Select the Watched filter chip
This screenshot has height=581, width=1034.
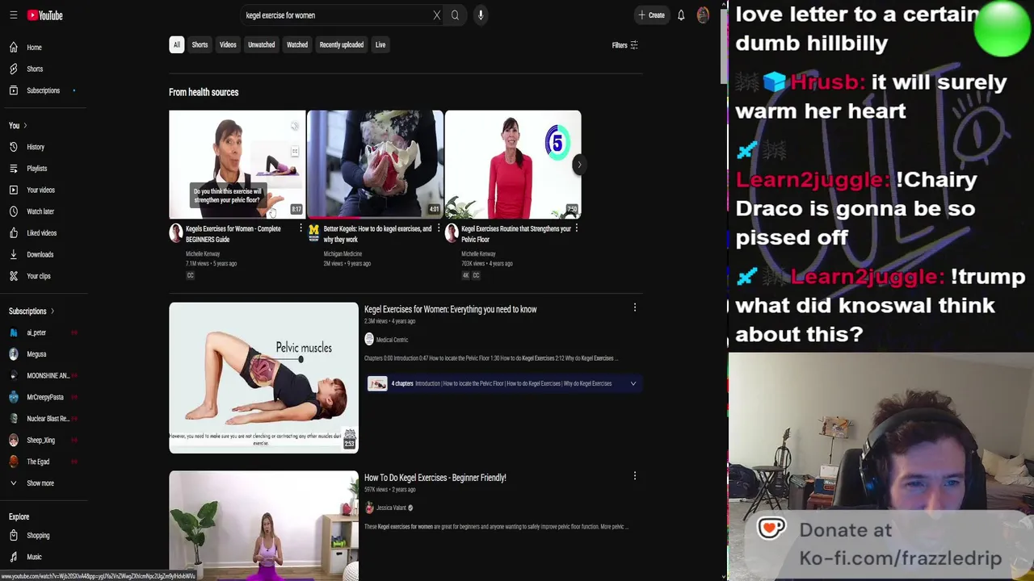297,45
